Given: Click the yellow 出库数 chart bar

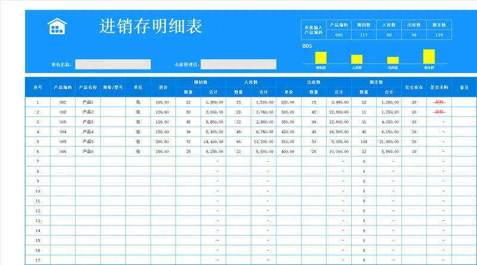Looking at the screenshot, I should [x=393, y=60].
